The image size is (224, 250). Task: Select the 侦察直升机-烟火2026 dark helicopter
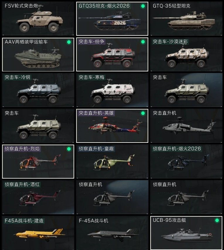186,162
